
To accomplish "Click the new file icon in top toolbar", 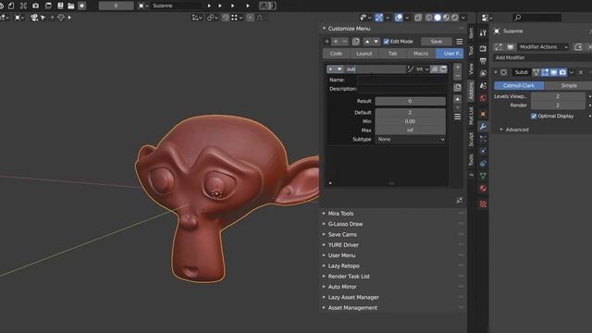I will pos(11,6).
